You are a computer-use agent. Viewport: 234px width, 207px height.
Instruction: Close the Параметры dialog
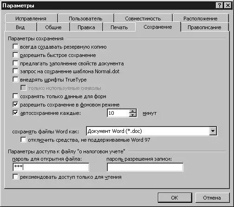pos(228,6)
